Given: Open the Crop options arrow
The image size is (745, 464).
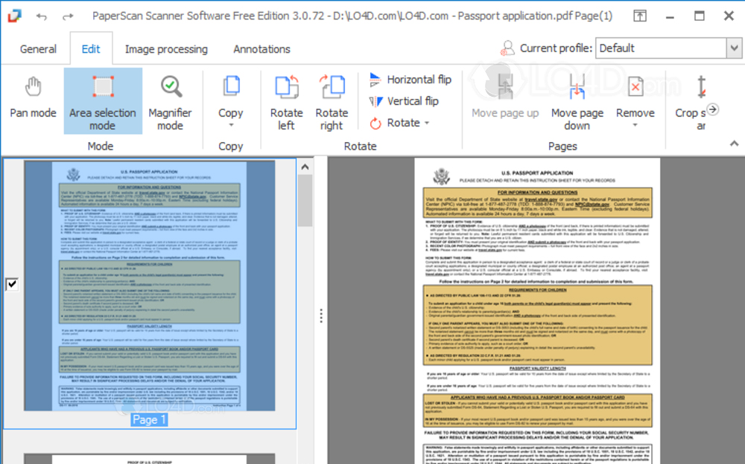Looking at the screenshot, I should click(713, 108).
